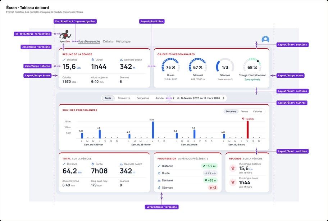Click the 68 % Charge d'entraînement gauge
This screenshot has width=328, height=221.
[x=252, y=66]
